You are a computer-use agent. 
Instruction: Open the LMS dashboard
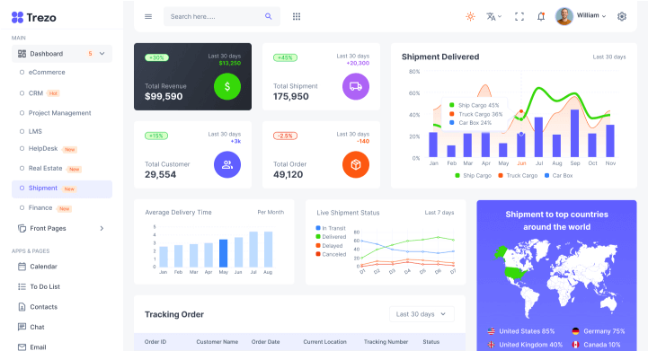[x=35, y=131]
